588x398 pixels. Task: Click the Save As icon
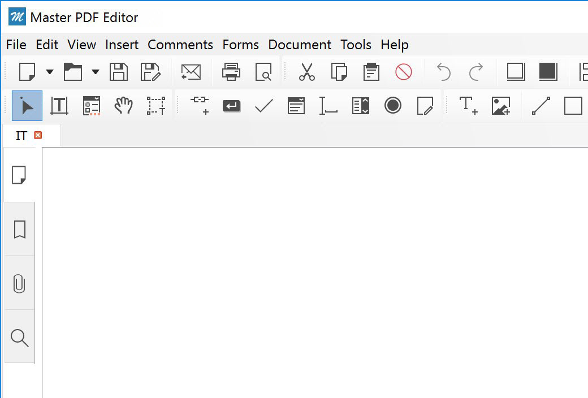tap(151, 72)
